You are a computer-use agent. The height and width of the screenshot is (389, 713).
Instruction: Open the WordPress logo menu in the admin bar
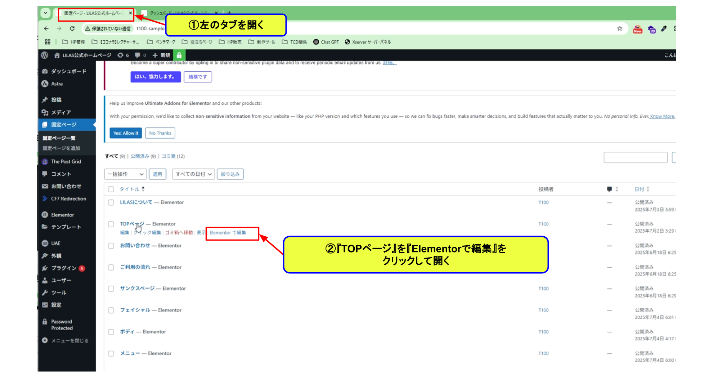tap(45, 55)
